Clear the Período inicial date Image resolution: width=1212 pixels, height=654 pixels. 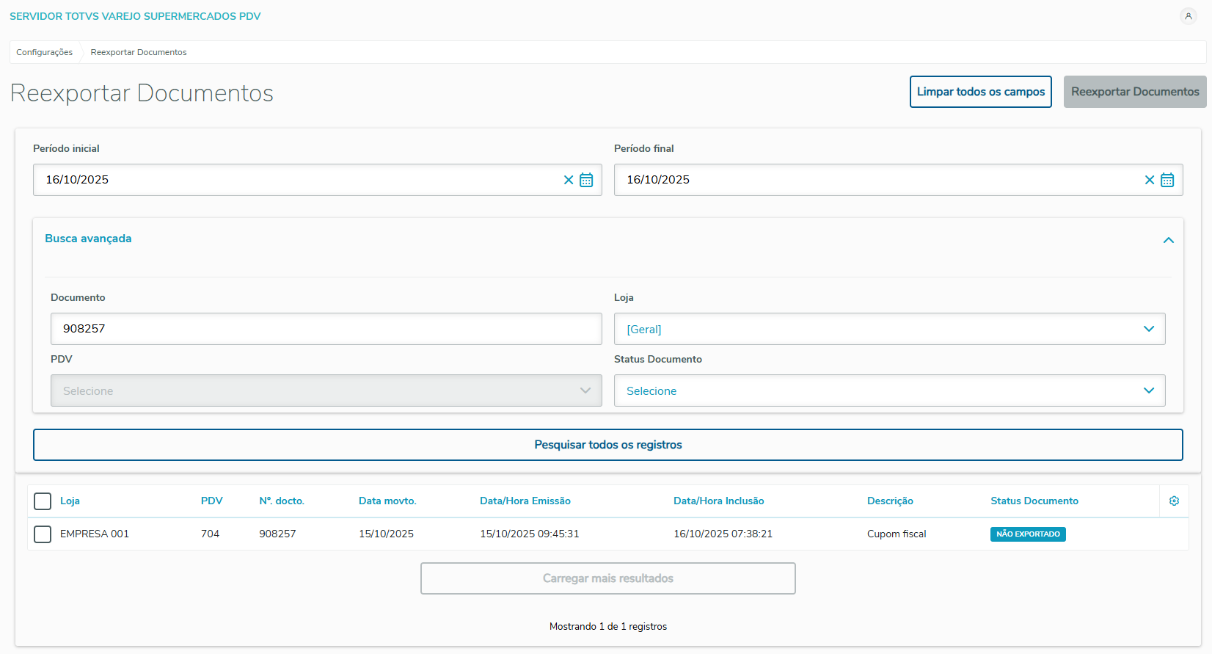click(x=569, y=180)
